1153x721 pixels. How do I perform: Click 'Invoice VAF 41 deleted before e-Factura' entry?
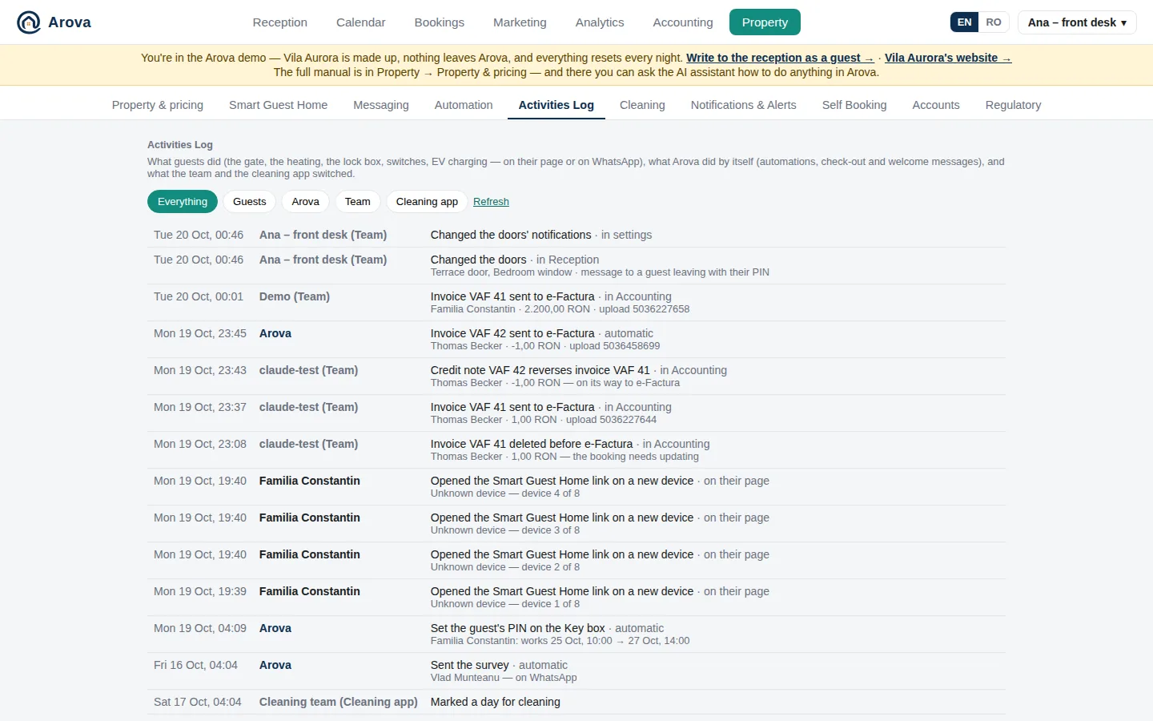[x=532, y=444]
